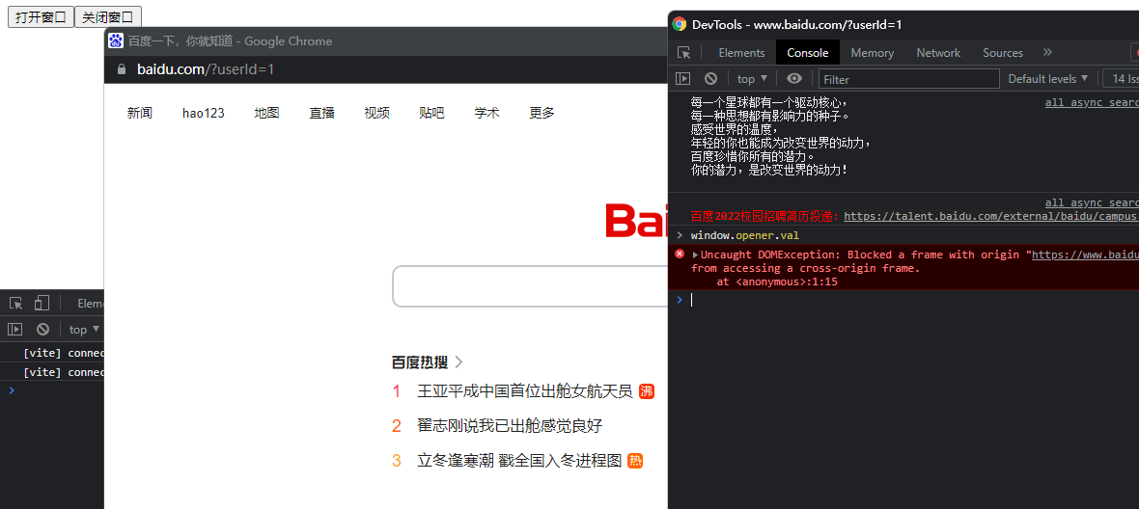Screen dimensions: 1139x509
Task: Switch to the Network tab
Action: tap(938, 53)
